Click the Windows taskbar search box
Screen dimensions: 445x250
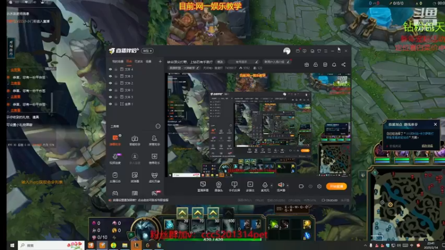point(51,246)
